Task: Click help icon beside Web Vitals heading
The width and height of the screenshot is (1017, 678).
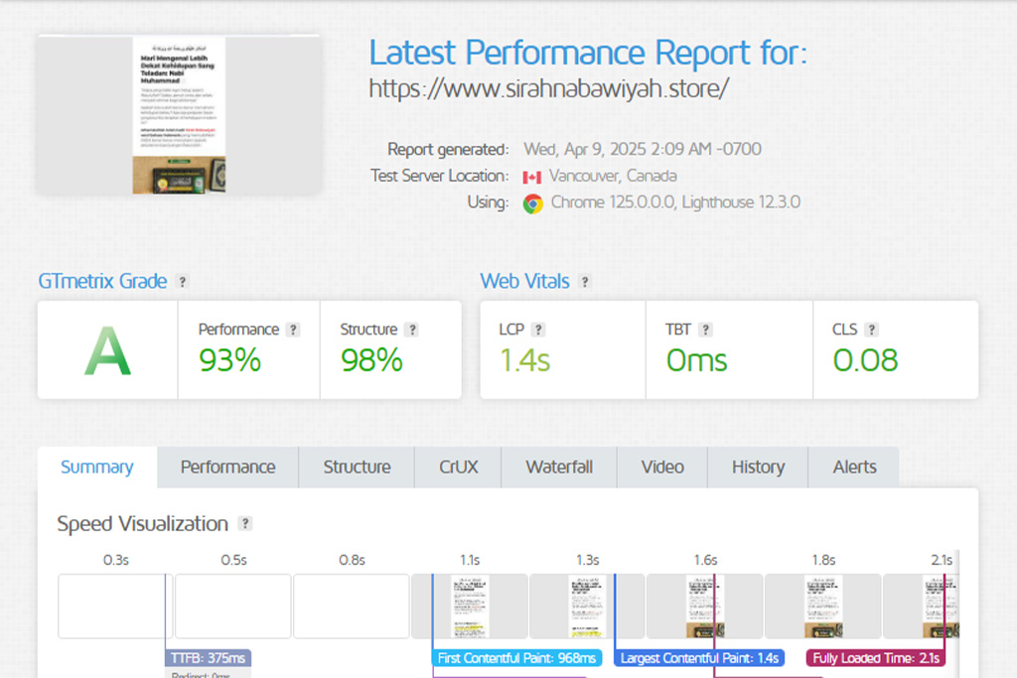Action: coord(585,282)
